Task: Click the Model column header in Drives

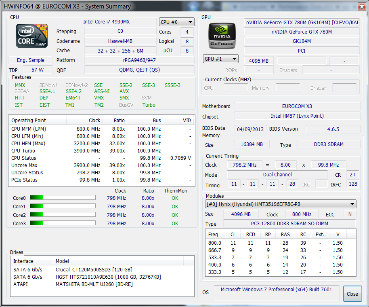Action: click(x=118, y=261)
